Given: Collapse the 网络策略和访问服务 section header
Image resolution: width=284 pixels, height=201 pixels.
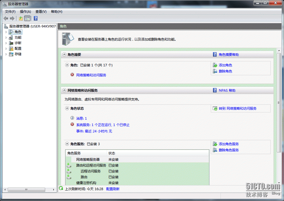Looking at the screenshot, I should 64,91.
